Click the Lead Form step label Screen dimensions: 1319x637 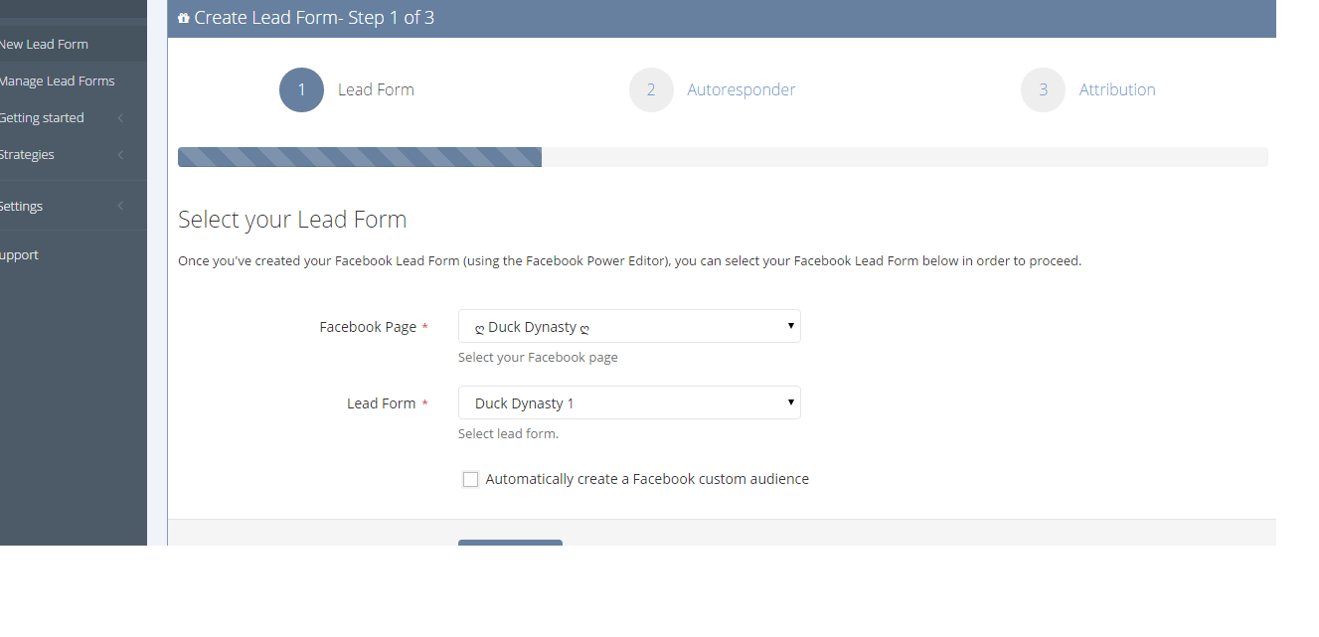[x=376, y=89]
